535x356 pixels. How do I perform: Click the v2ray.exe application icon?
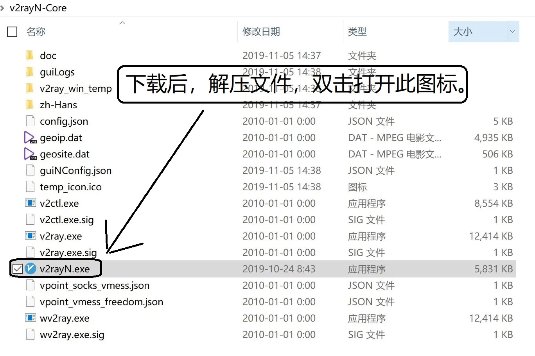(x=30, y=236)
